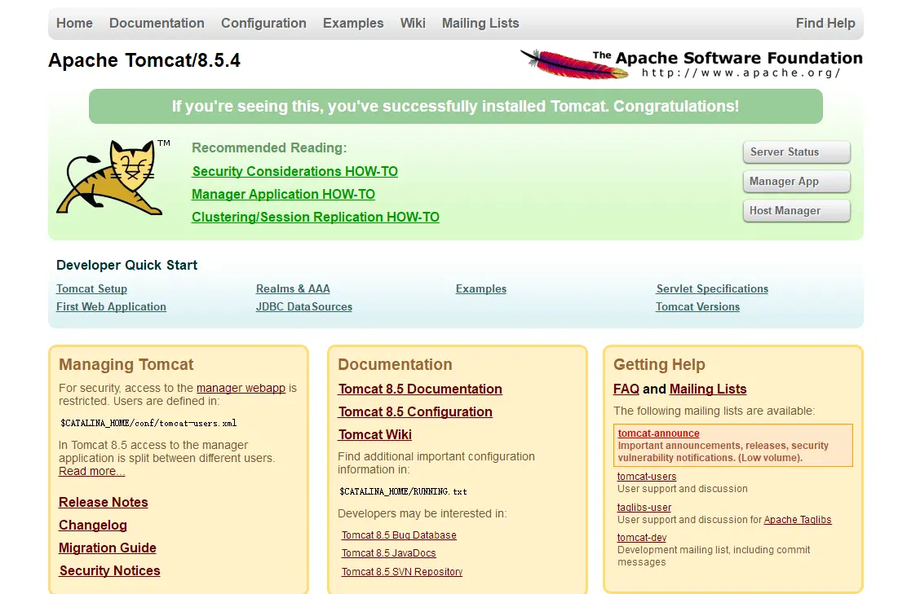Click the http://www.apache.org/ URL text
898x594 pixels.
[x=741, y=73]
